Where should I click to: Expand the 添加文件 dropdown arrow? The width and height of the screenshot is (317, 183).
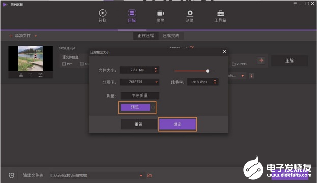(x=36, y=36)
